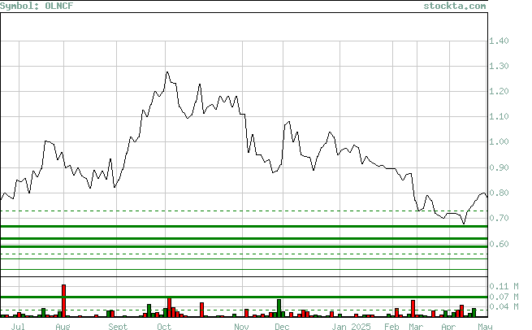
Task: Click the Feb month label
Action: 391,327
